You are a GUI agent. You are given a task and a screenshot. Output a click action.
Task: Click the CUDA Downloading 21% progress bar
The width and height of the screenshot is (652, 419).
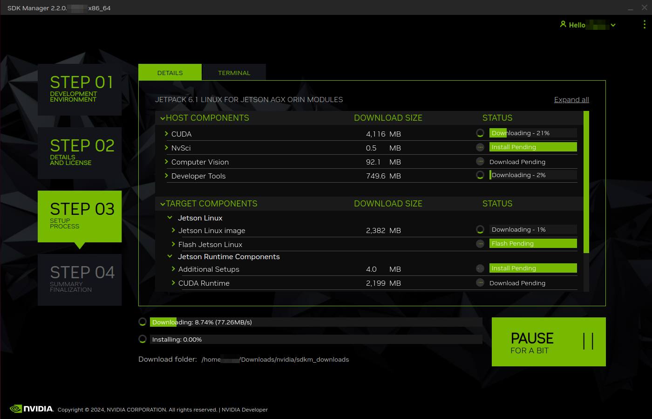pyautogui.click(x=533, y=133)
